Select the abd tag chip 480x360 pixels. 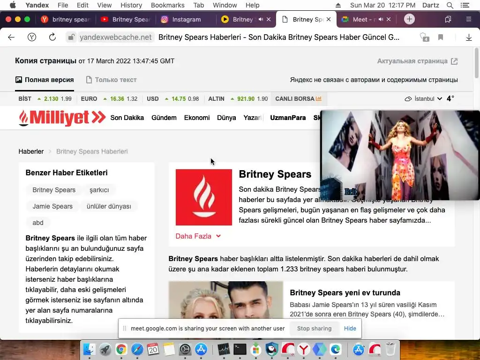[38, 223]
